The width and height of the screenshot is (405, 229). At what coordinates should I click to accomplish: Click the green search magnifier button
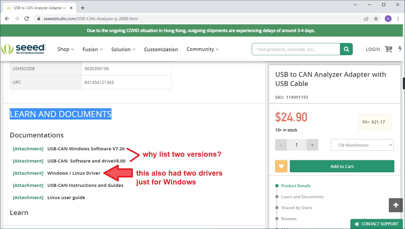[x=346, y=49]
